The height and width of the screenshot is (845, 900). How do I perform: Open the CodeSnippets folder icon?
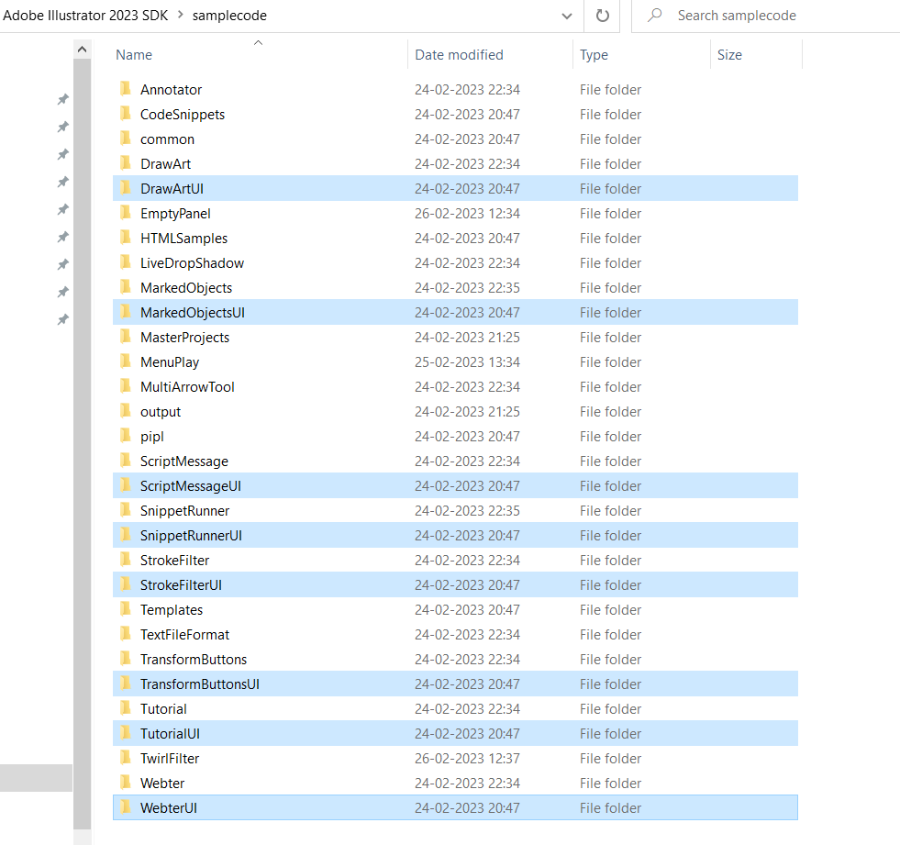[128, 114]
